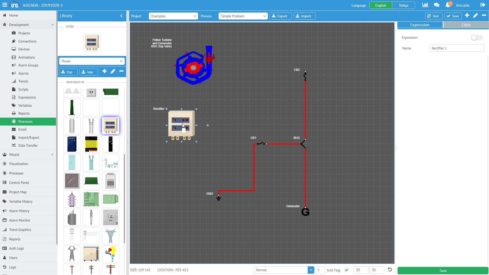This screenshot has height=275, width=489.
Task: Select the purple insulator library icon
Action: click(x=72, y=199)
